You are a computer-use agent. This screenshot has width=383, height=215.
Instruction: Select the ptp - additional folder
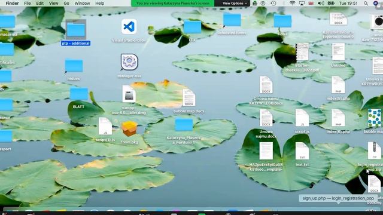(x=76, y=30)
